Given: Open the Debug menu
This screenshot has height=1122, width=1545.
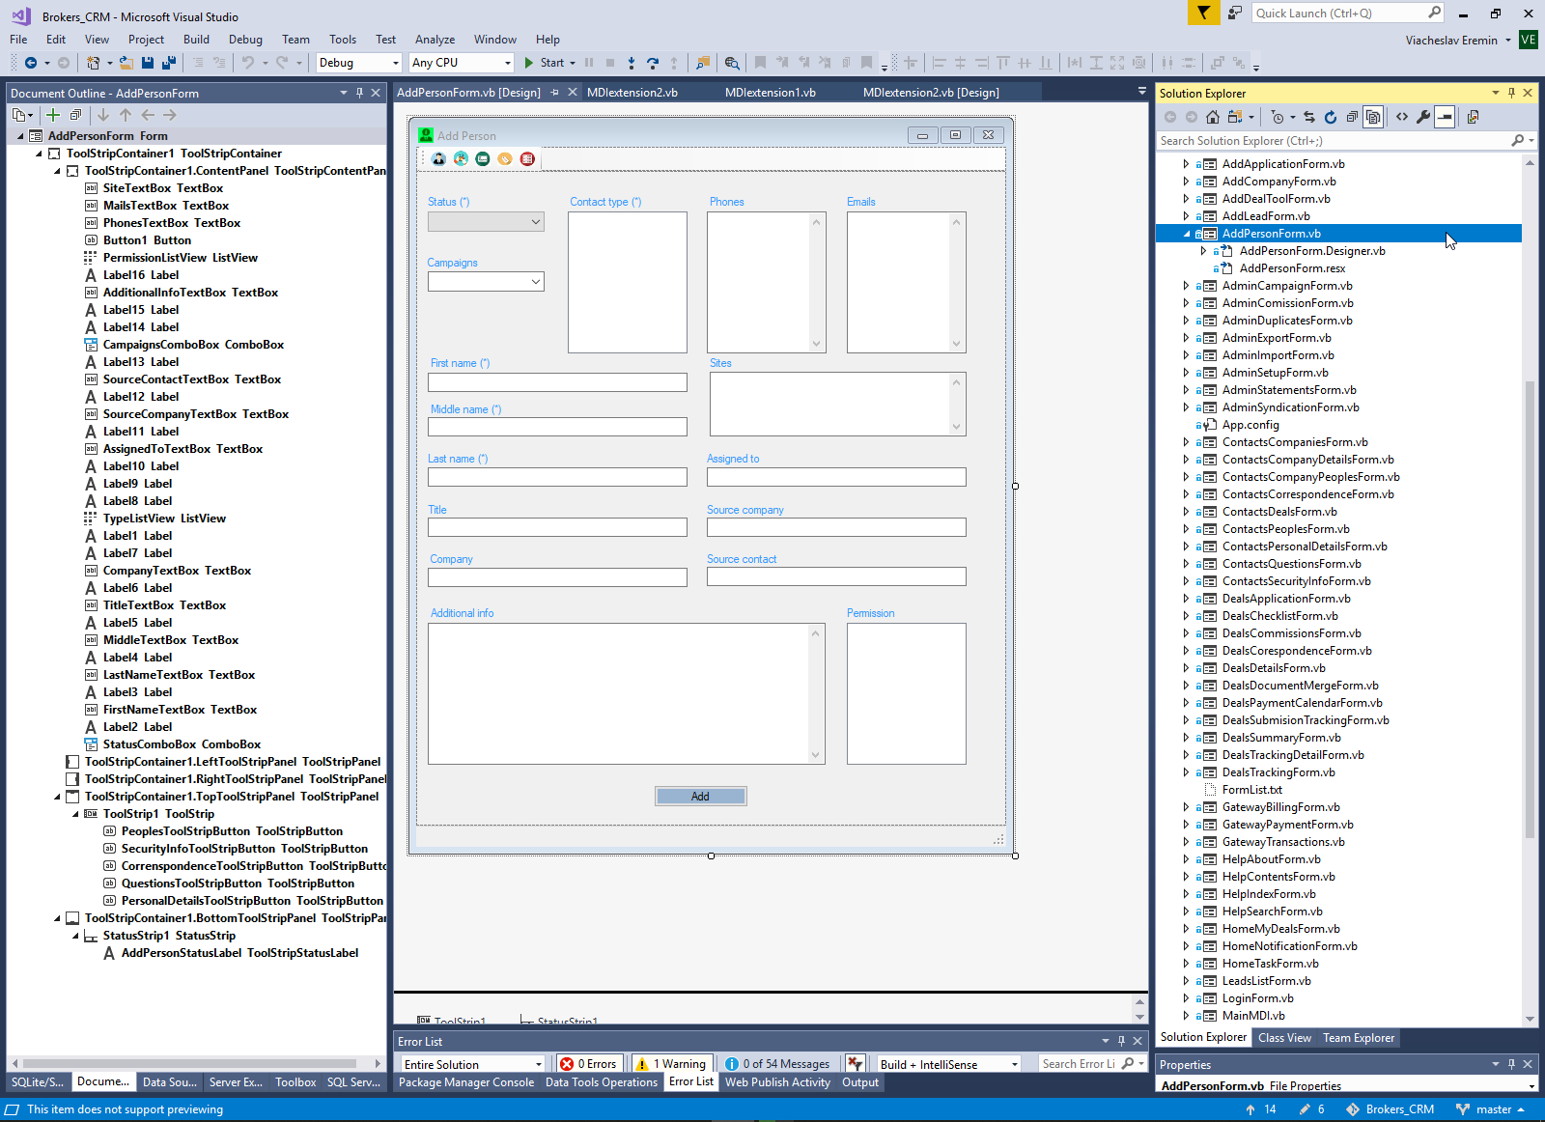Looking at the screenshot, I should pos(245,40).
